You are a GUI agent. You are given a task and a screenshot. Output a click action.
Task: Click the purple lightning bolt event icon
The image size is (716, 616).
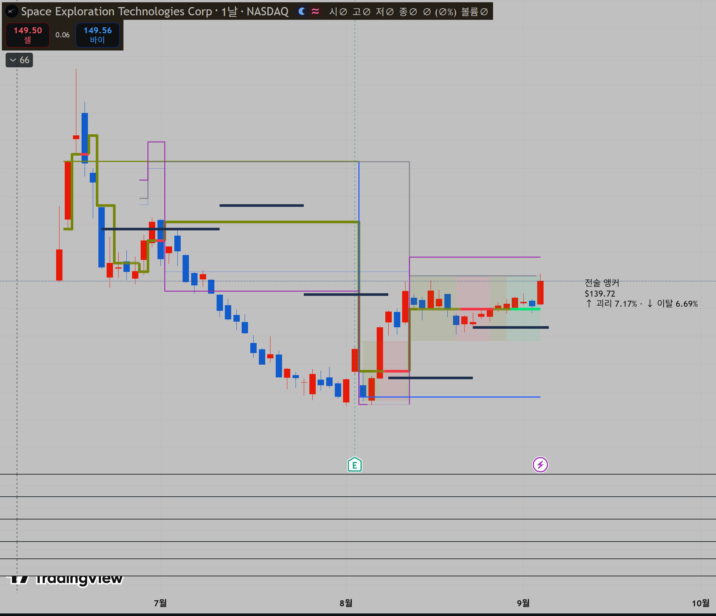point(540,465)
